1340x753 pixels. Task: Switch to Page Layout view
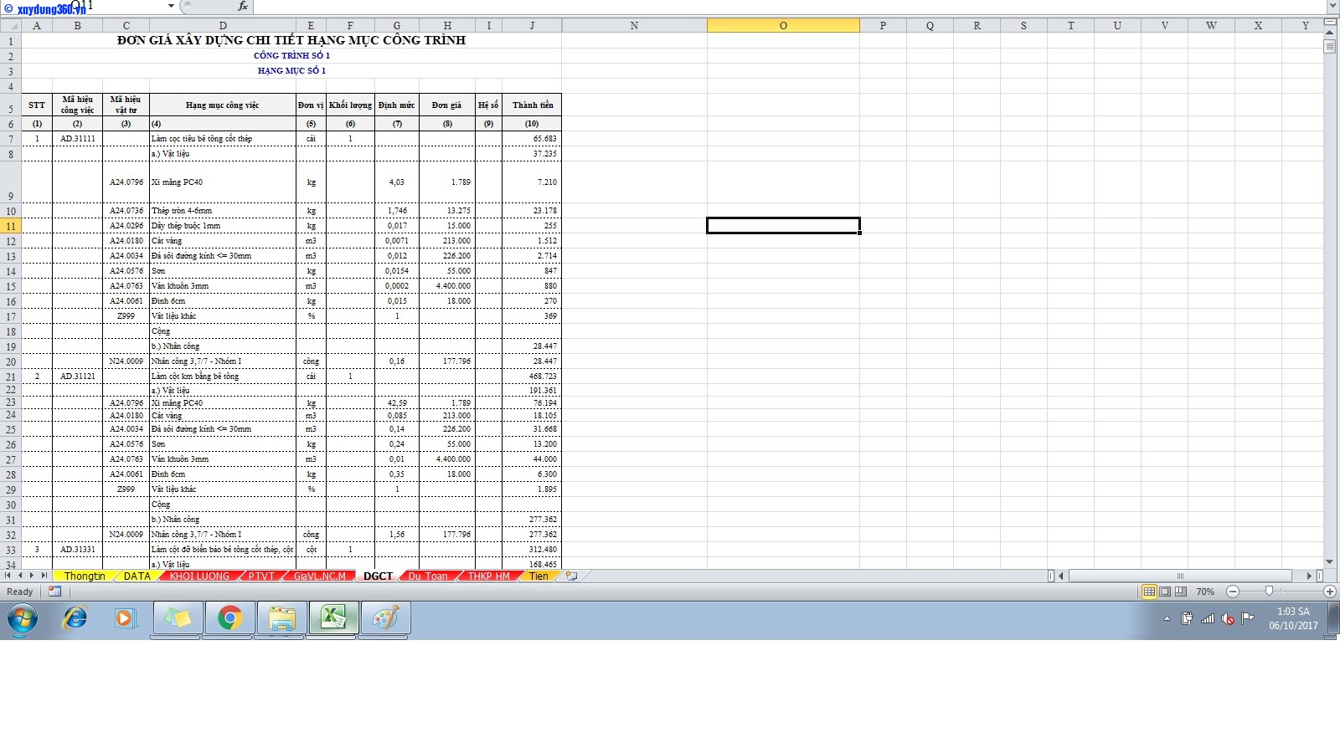coord(1165,592)
